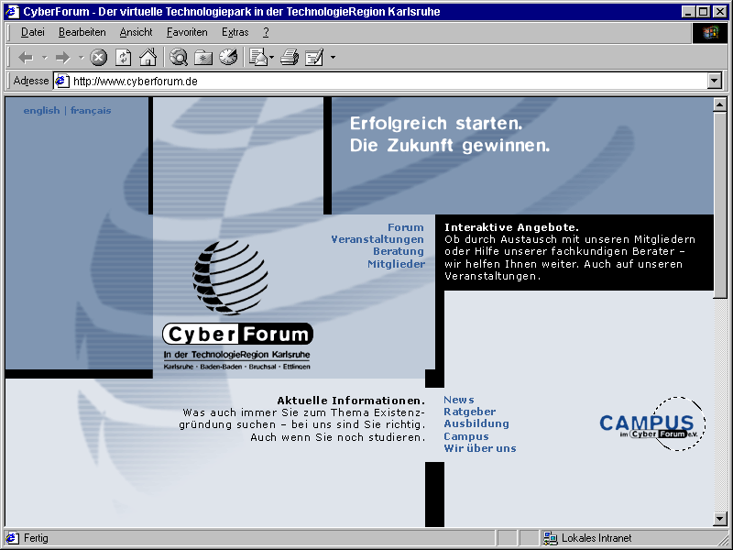Open the Extras menu

pyautogui.click(x=235, y=32)
